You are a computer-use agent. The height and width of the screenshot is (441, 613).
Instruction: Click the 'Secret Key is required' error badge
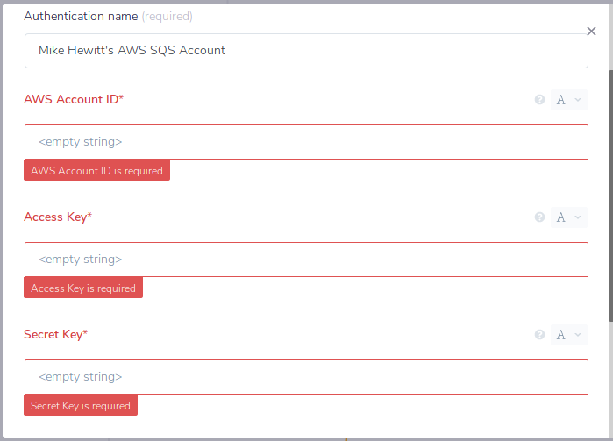tap(81, 406)
